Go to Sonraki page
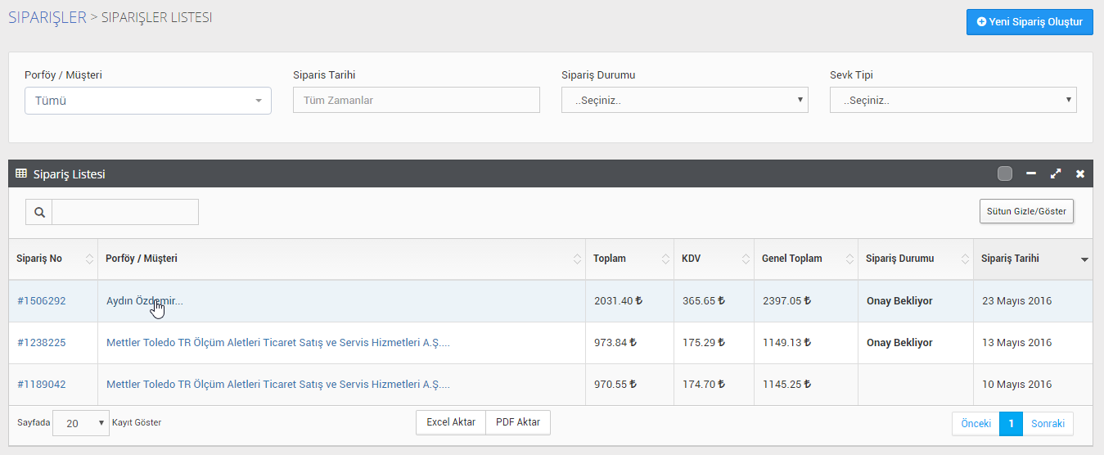The image size is (1104, 455). (1048, 423)
